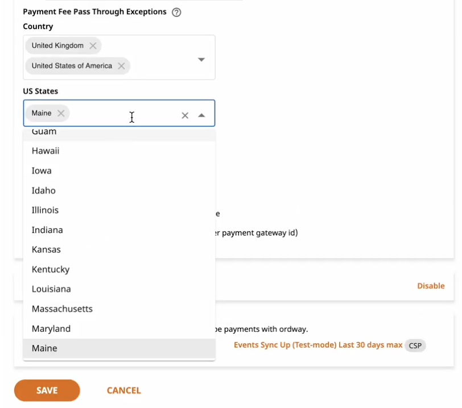The image size is (462, 408).
Task: Select Hawaii from states list
Action: [119, 151]
